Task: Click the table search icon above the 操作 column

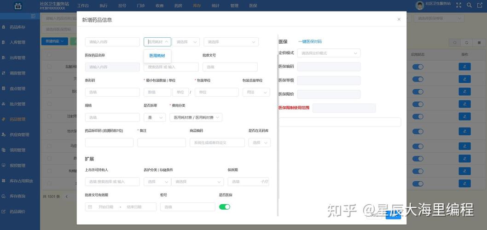Action: pos(455,43)
